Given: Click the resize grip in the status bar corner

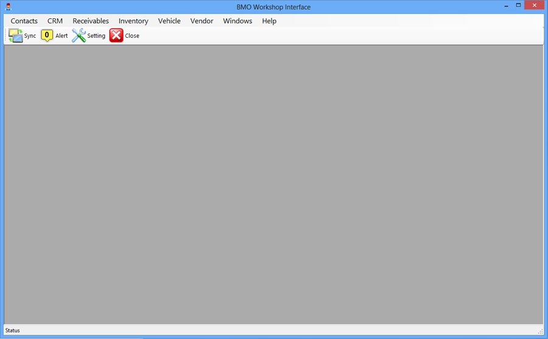Looking at the screenshot, I should [x=540, y=331].
